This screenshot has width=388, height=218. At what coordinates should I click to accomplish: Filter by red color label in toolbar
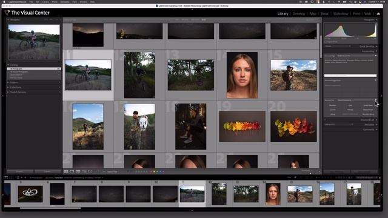coord(151,171)
